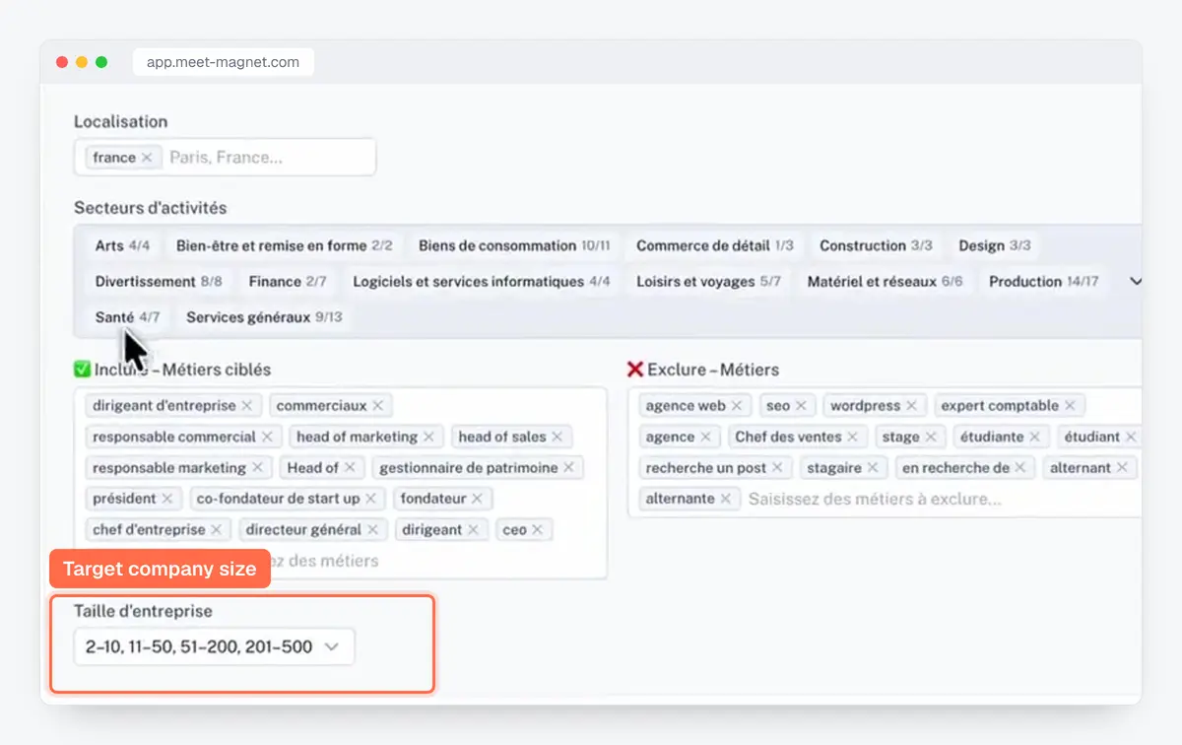Toggle the Design 3/3 sector

pos(995,245)
